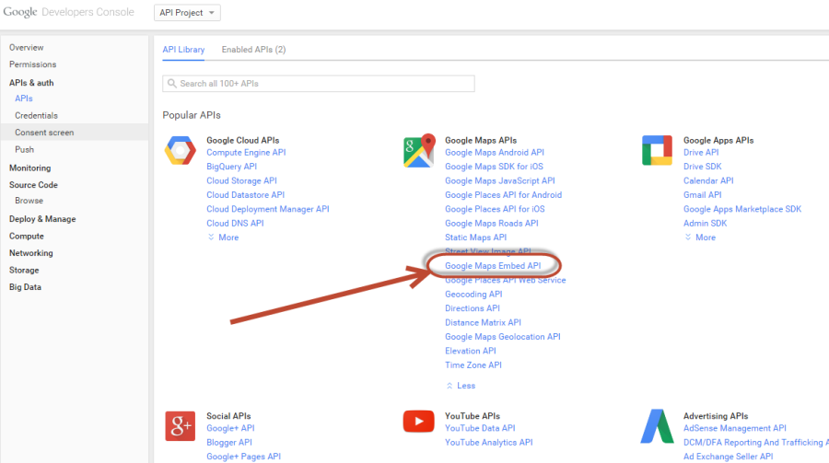Click the Google Developers Console logo
The image size is (829, 463).
[69, 12]
